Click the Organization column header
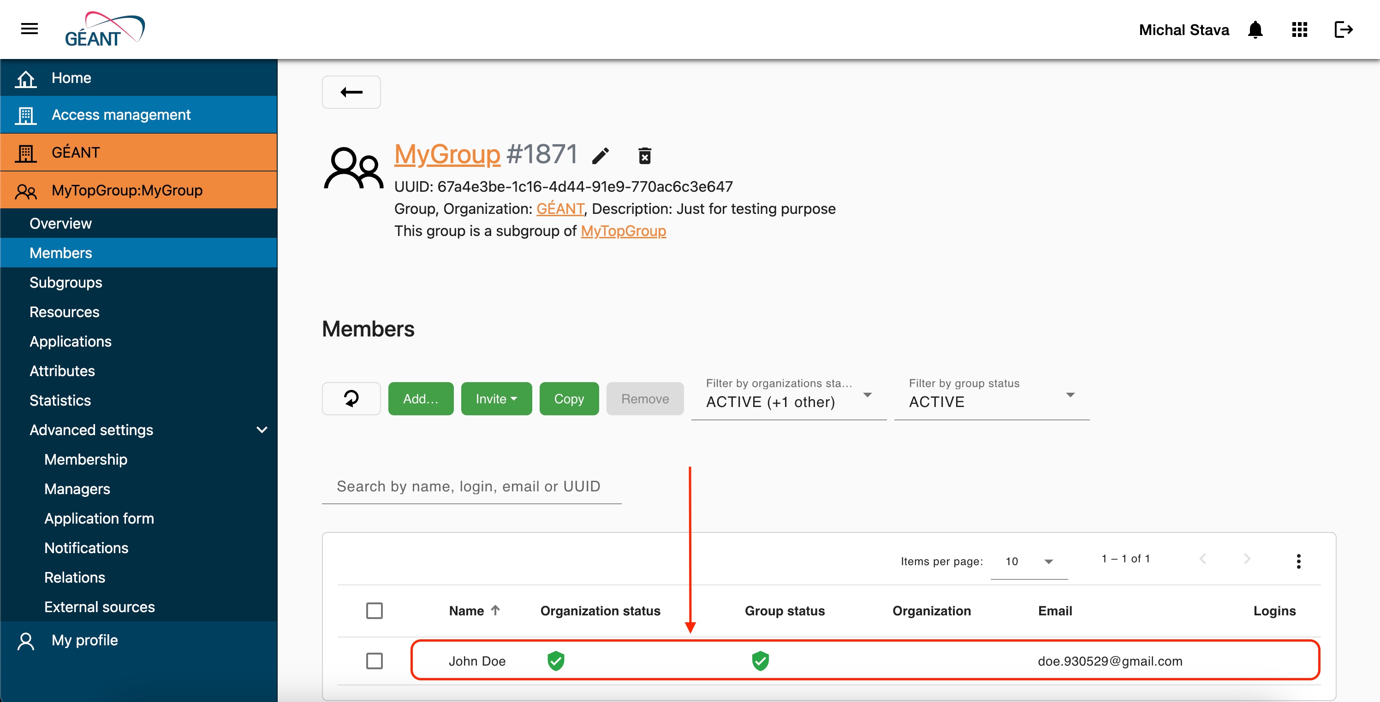Viewport: 1380px width, 702px height. pyautogui.click(x=931, y=610)
